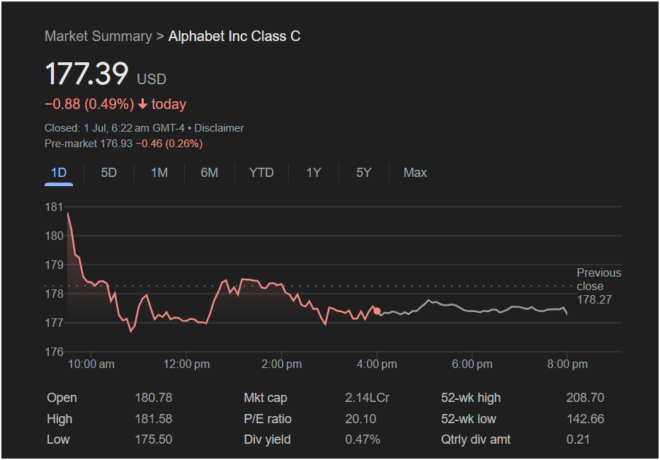Click the Open value 180.78
Image resolution: width=660 pixels, height=460 pixels.
(x=153, y=398)
